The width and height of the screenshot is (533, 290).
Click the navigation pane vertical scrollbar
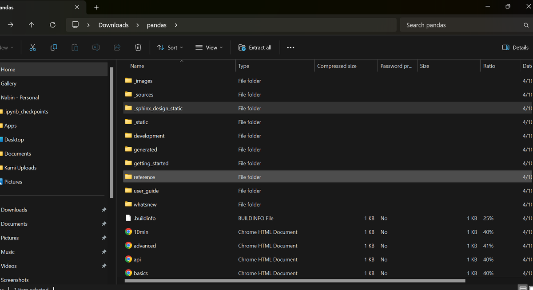point(111,132)
